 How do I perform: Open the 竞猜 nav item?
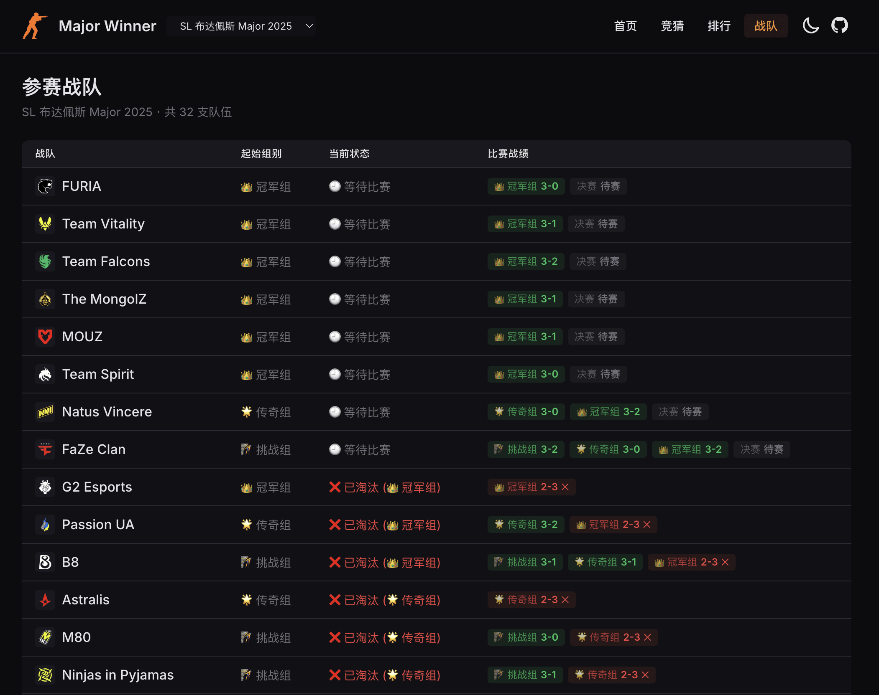[672, 26]
